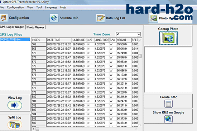Click the N/S column header

(90, 40)
